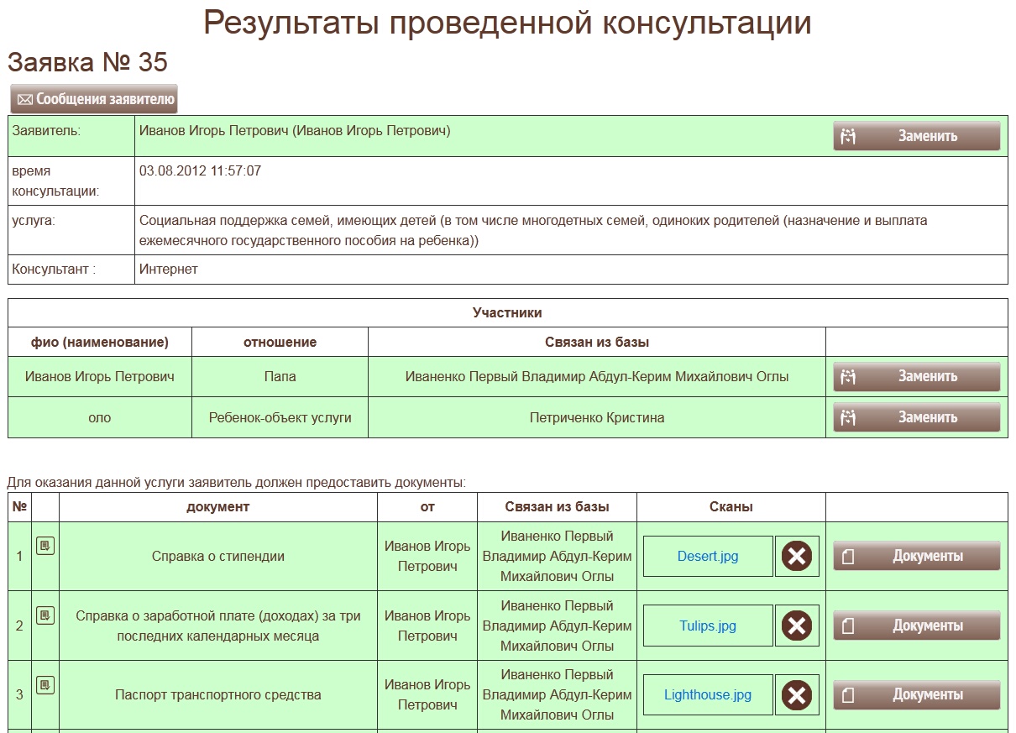The width and height of the screenshot is (1016, 733).
Task: Click the note icon in document row 2
Action: click(x=45, y=615)
